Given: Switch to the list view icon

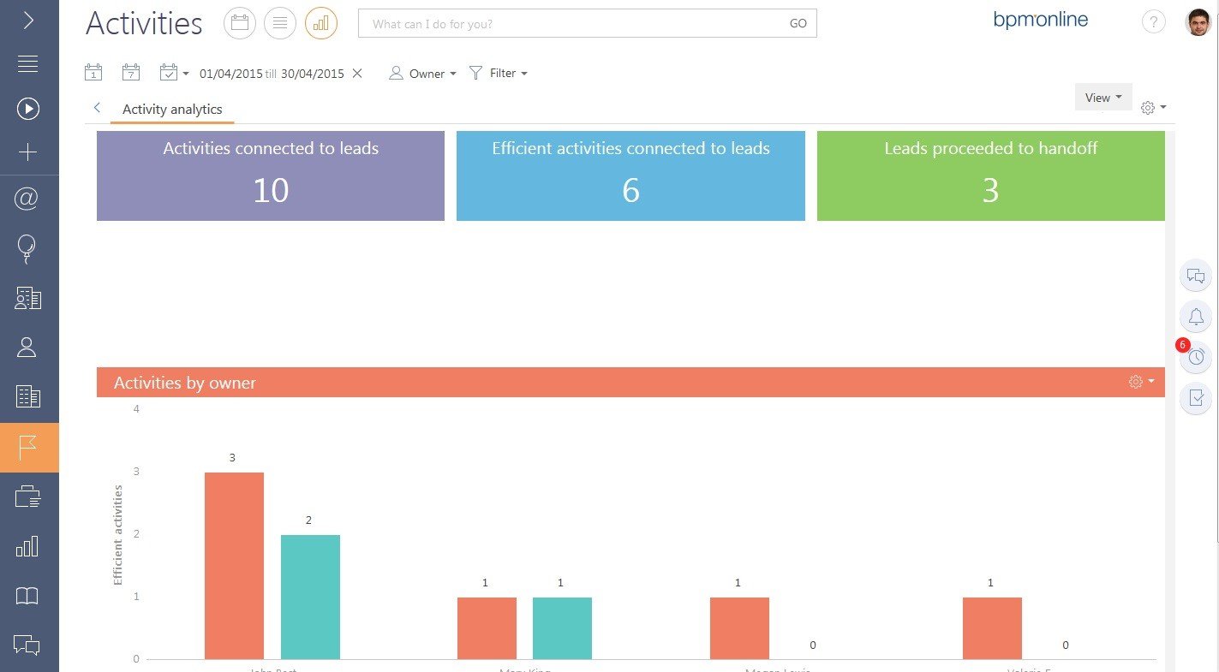Looking at the screenshot, I should 280,23.
